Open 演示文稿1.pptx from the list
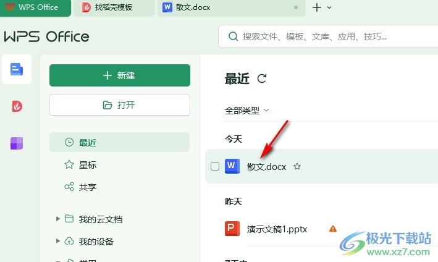Viewport: 438px width, 262px height. (x=277, y=229)
